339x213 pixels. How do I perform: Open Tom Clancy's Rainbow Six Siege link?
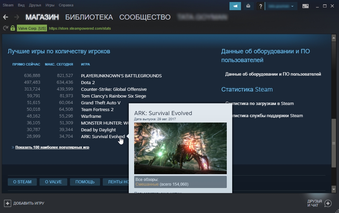point(114,96)
